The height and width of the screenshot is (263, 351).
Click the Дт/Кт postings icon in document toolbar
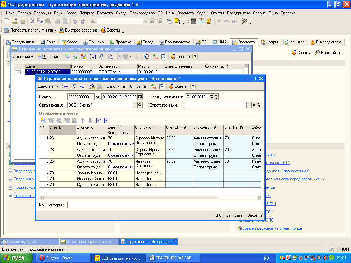click(x=153, y=86)
